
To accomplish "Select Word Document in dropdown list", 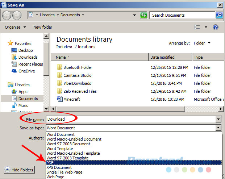I will pos(134,134).
